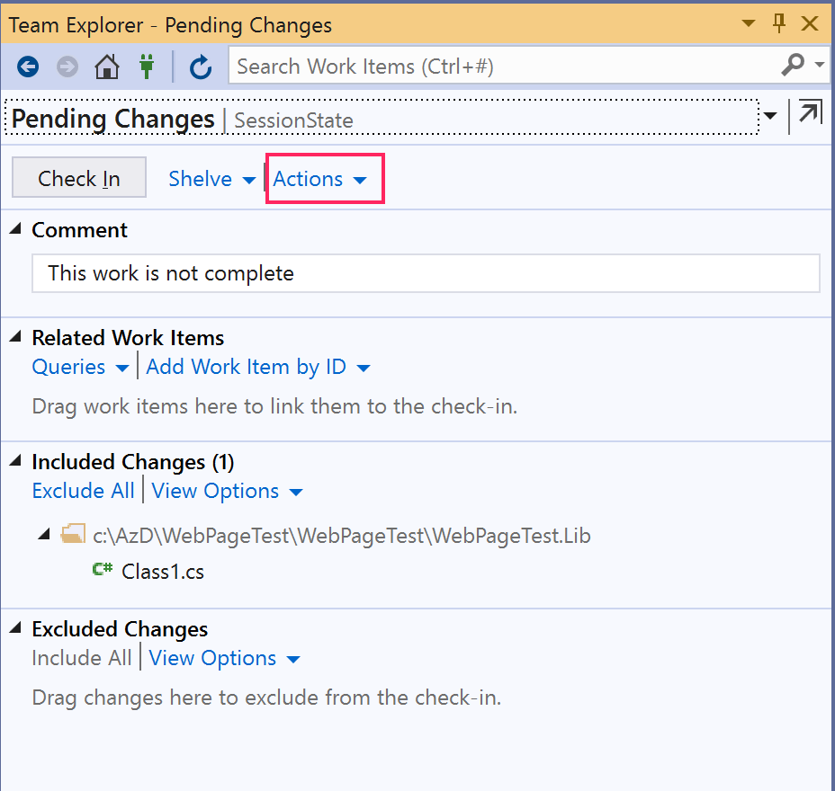The height and width of the screenshot is (791, 835).
Task: Open View Options under Included Changes
Action: [227, 491]
